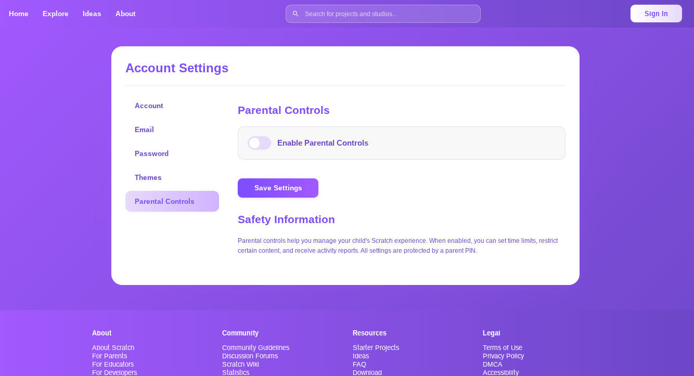Open the Account settings section
This screenshot has width=694, height=376.
tap(149, 106)
